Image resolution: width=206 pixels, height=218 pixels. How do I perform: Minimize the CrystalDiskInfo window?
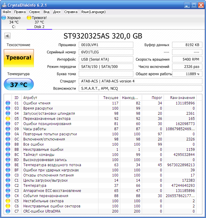[x=187, y=5]
